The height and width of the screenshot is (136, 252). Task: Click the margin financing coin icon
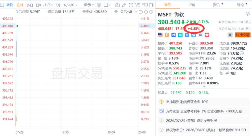click(161, 102)
